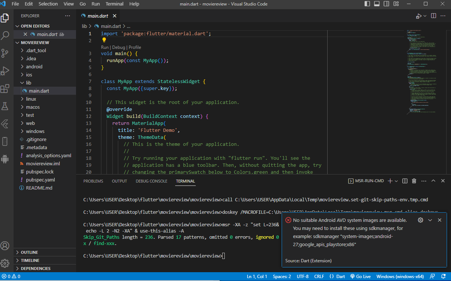Expand the OUTLINE section

(45, 252)
